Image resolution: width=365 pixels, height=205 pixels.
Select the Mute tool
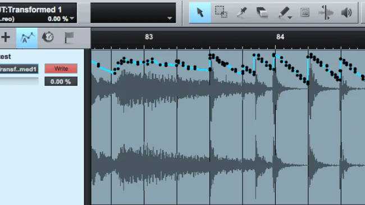pos(305,12)
